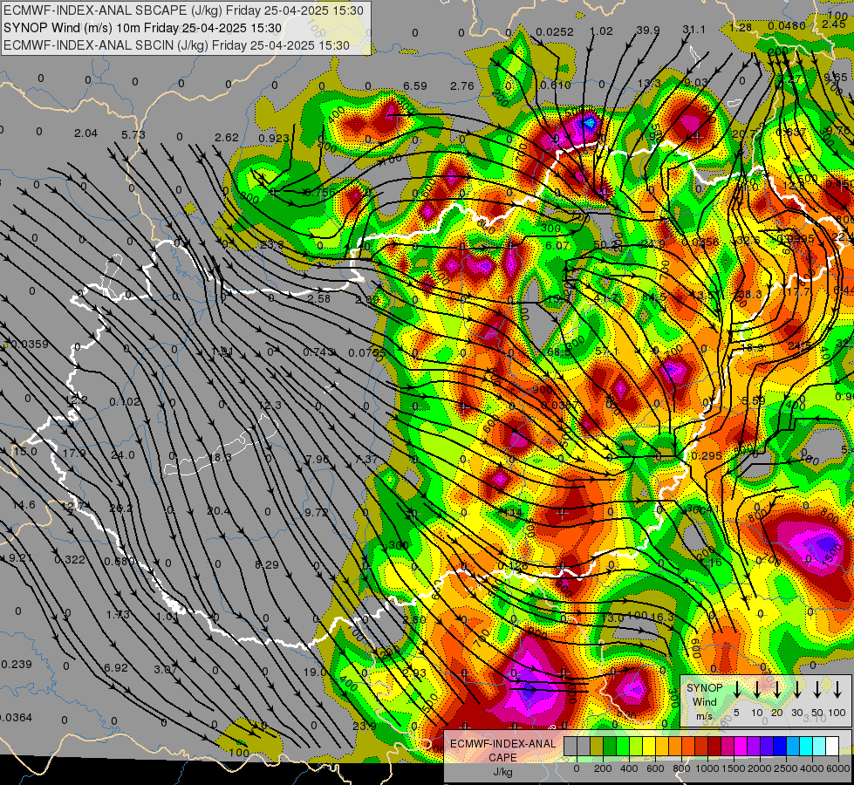Click the map value 0.102
This screenshot has width=854, height=785.
(x=125, y=402)
